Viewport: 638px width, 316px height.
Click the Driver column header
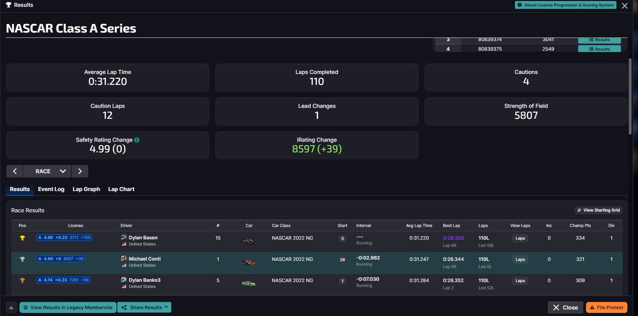coord(127,226)
